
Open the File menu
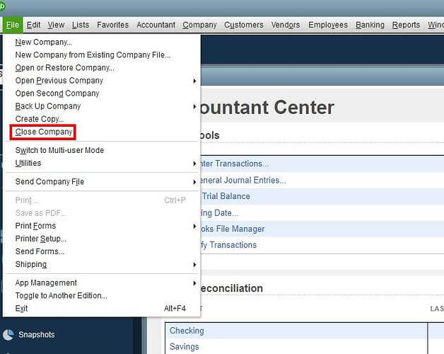pos(13,25)
